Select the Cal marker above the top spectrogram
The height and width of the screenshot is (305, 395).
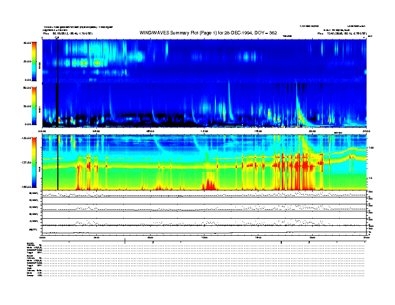tap(57, 37)
